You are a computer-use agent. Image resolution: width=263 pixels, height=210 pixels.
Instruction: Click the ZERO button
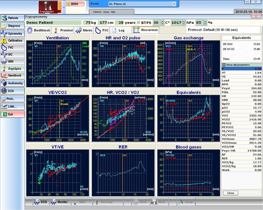(x=75, y=4)
